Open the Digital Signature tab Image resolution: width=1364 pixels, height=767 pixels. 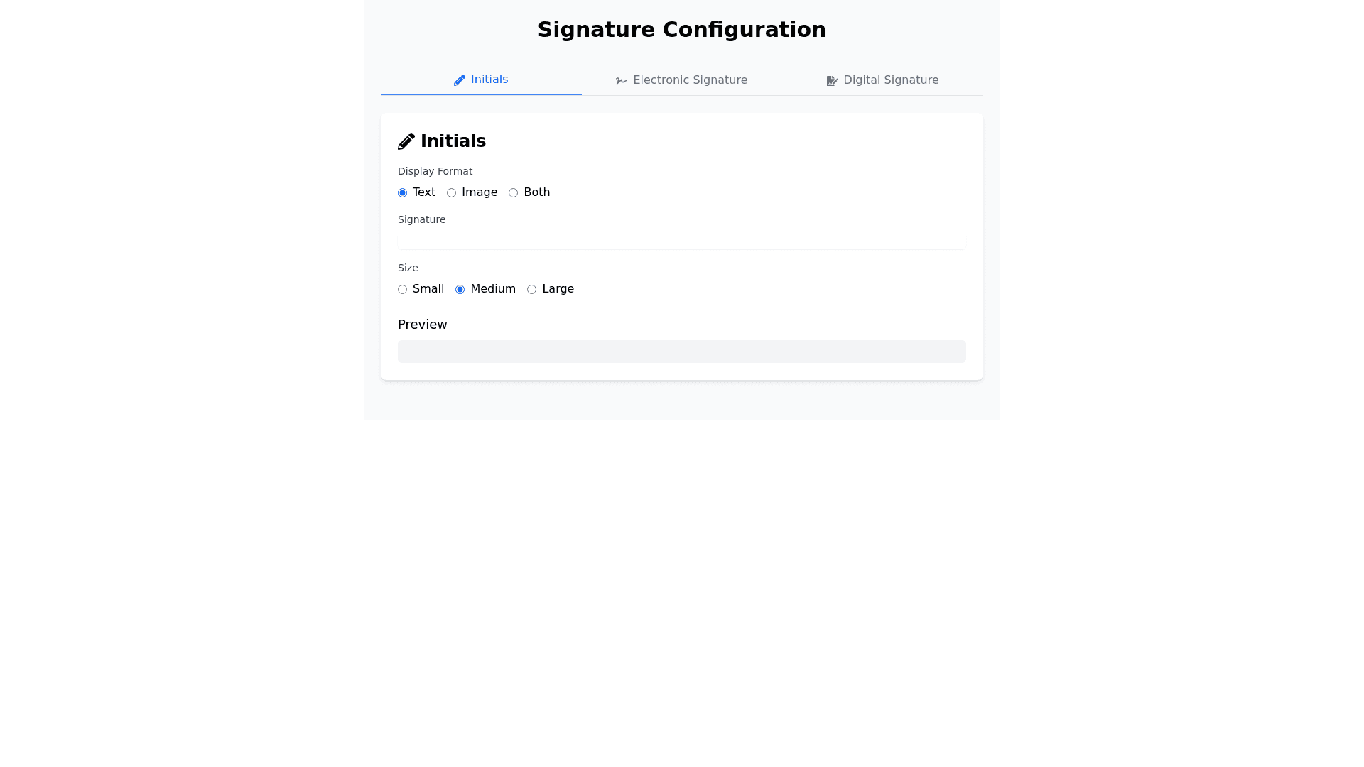(x=890, y=80)
